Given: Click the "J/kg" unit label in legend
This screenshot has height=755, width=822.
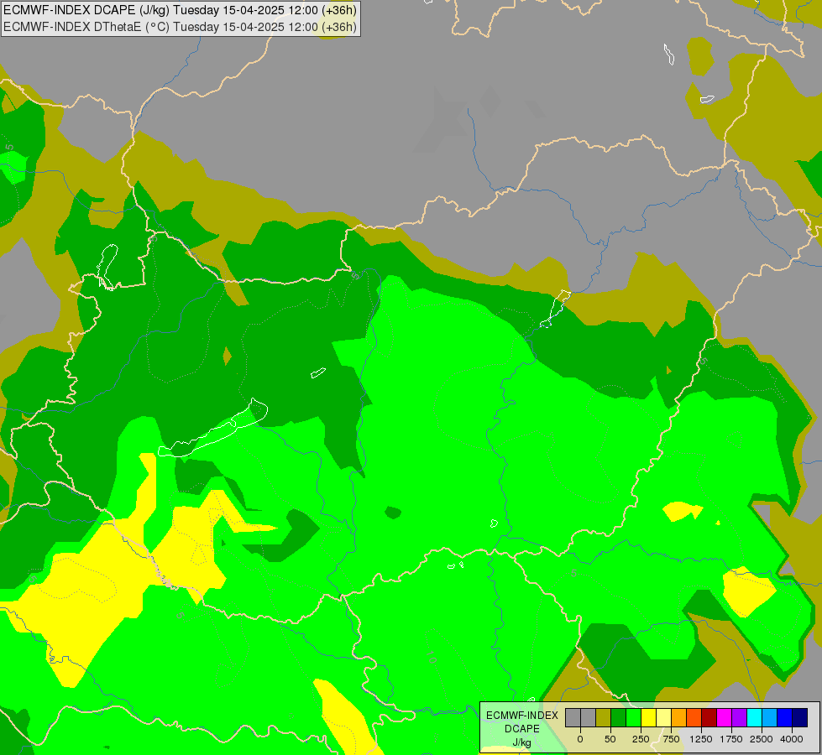Looking at the screenshot, I should click(522, 742).
